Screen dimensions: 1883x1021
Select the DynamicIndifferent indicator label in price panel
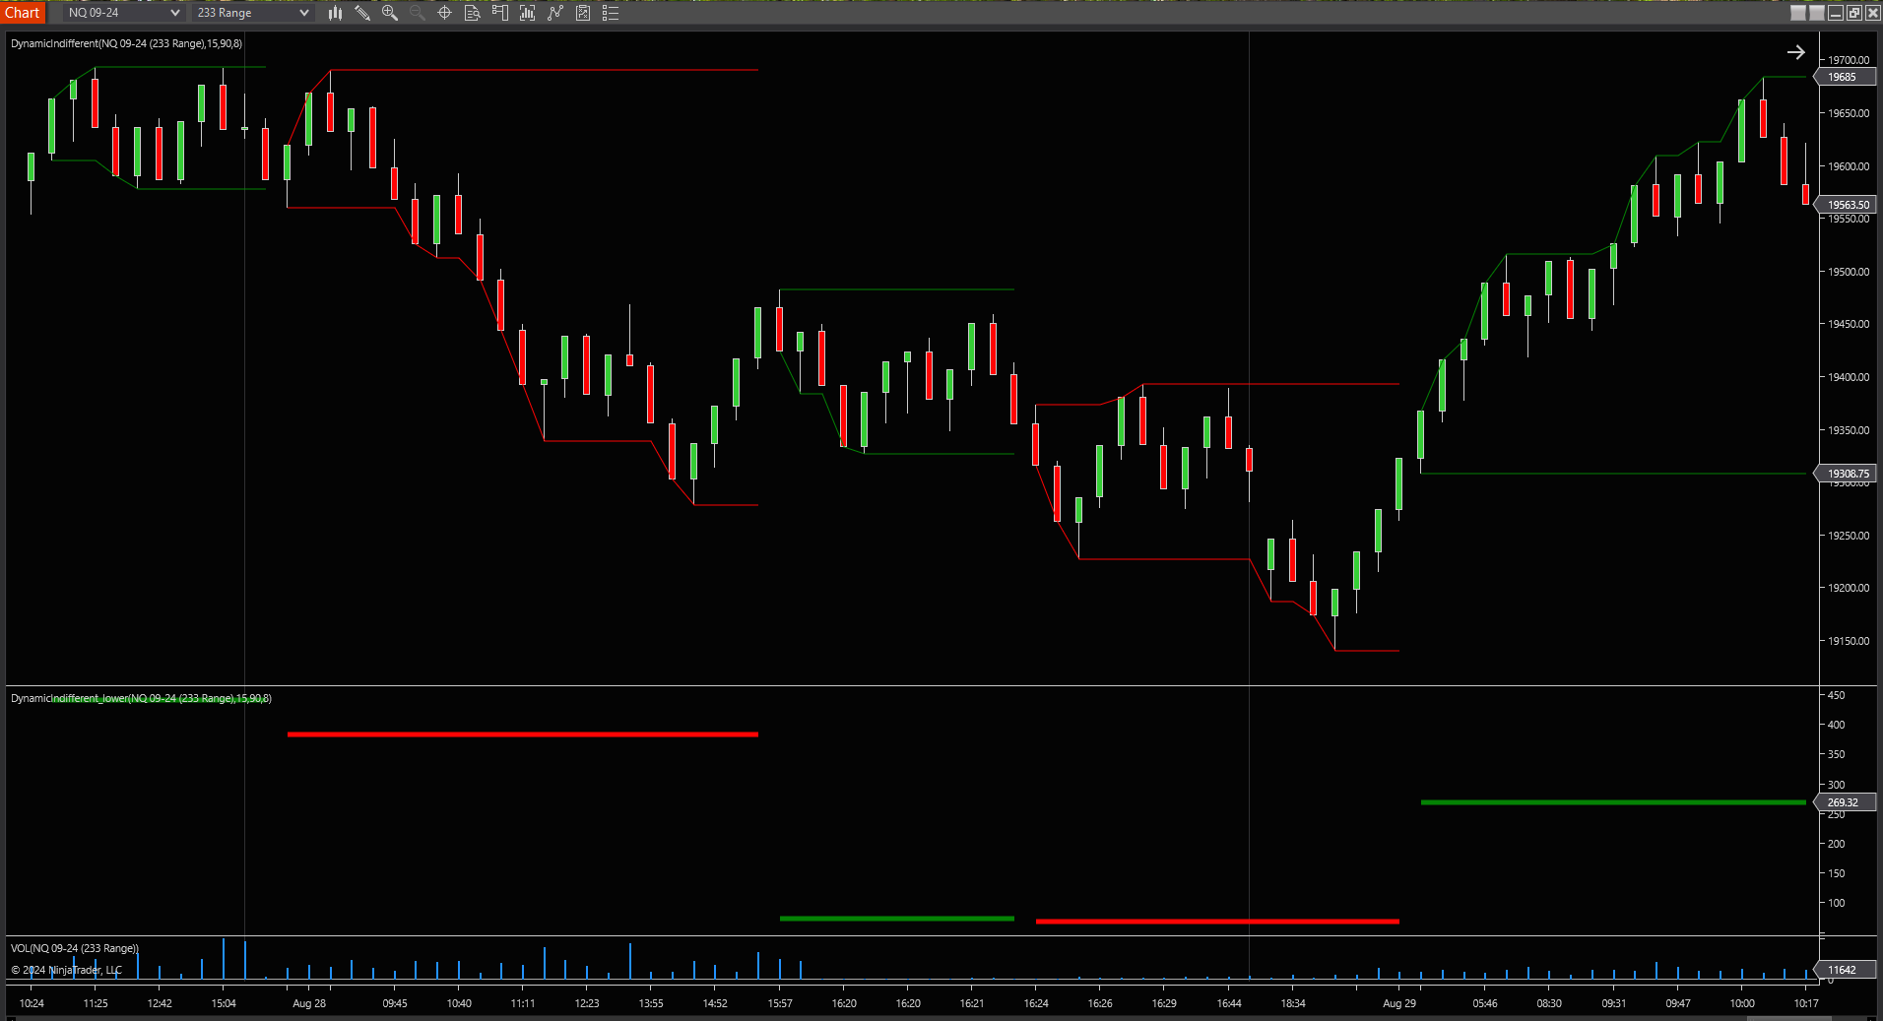(x=126, y=43)
